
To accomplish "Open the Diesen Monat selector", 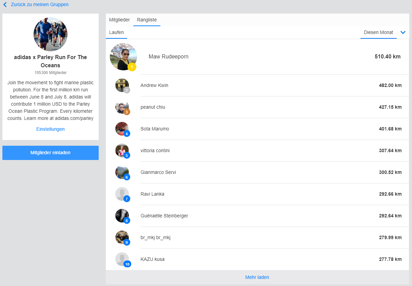I will [x=378, y=33].
